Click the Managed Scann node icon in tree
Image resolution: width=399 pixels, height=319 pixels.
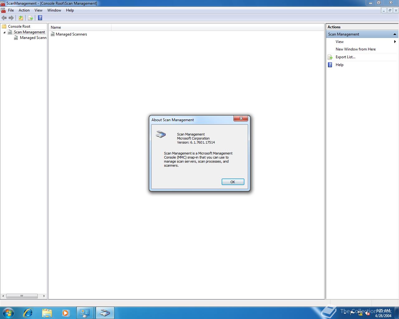[16, 38]
